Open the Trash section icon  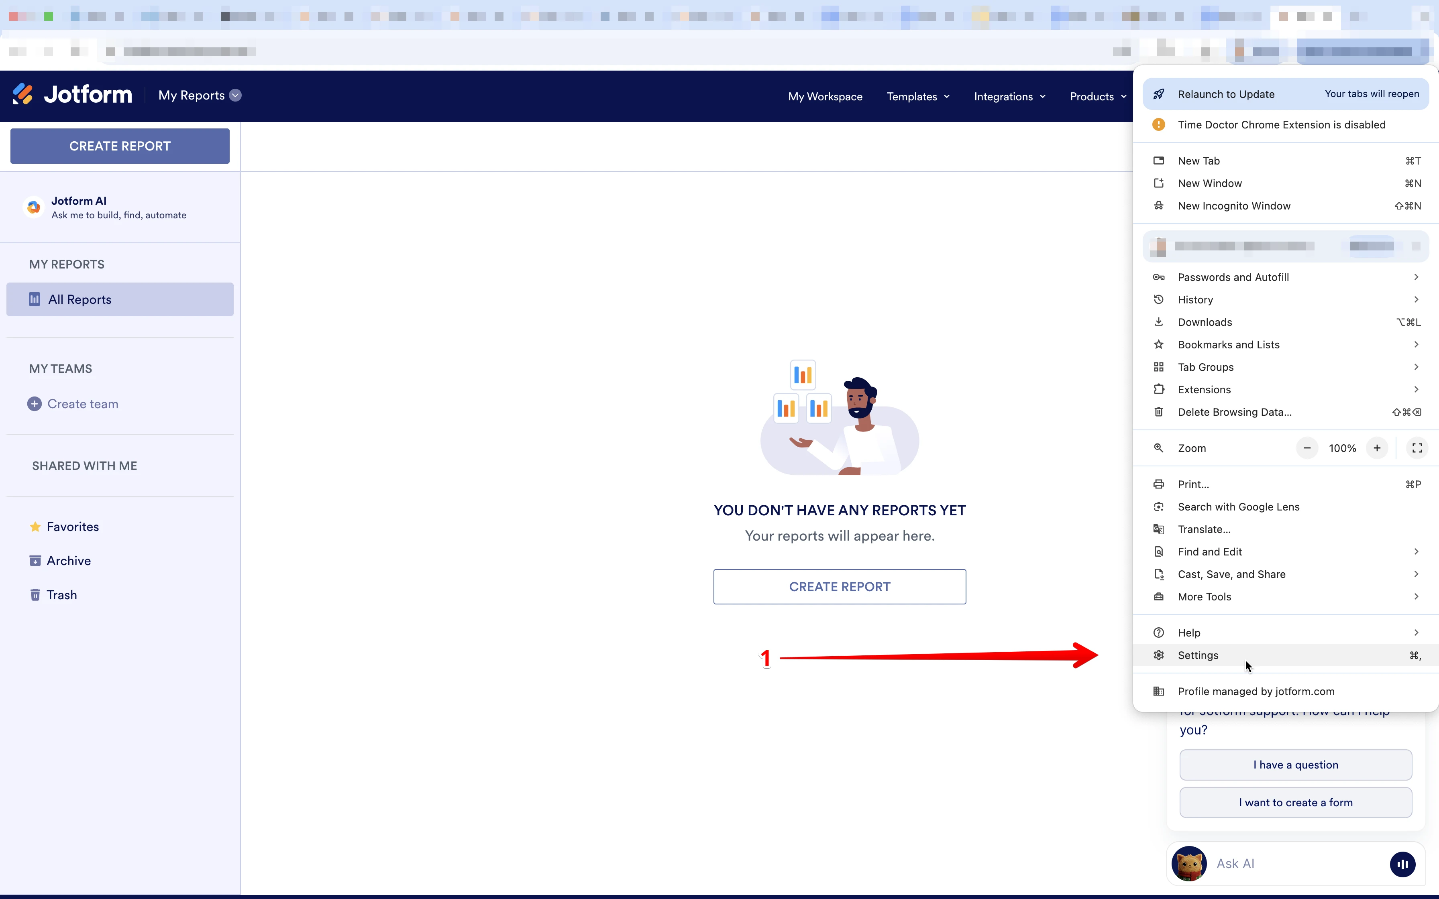(x=35, y=594)
